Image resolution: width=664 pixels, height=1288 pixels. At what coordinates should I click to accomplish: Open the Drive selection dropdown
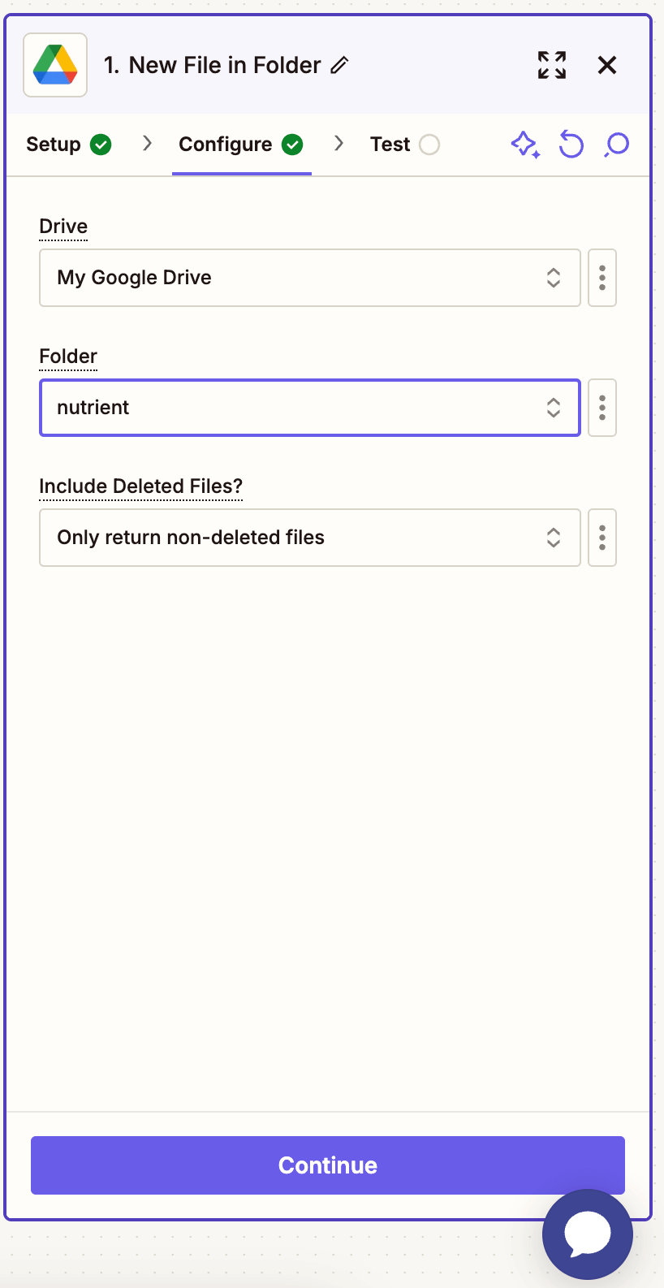click(x=309, y=278)
